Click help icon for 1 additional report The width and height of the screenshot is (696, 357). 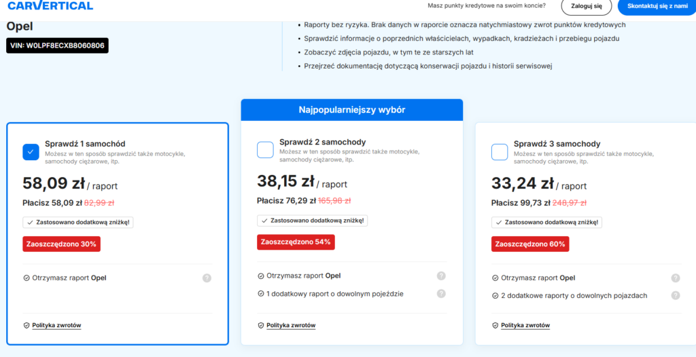441,294
